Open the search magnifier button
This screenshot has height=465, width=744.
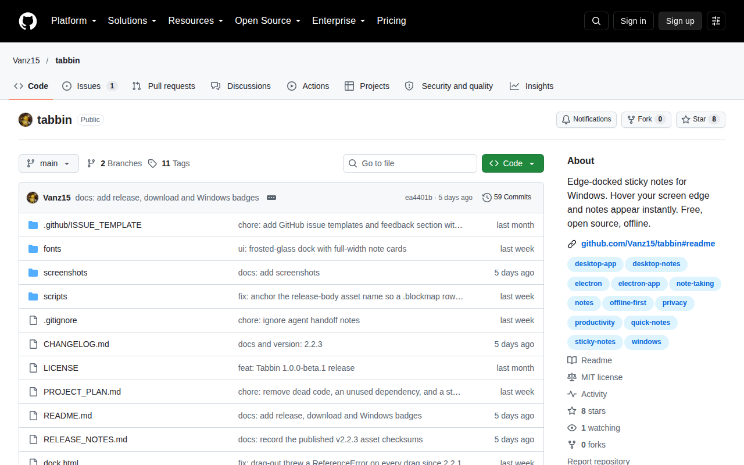(596, 21)
